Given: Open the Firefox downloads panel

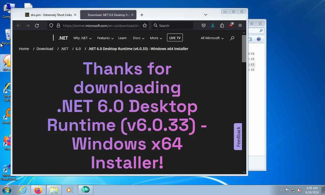Looking at the screenshot, I should (213, 25).
